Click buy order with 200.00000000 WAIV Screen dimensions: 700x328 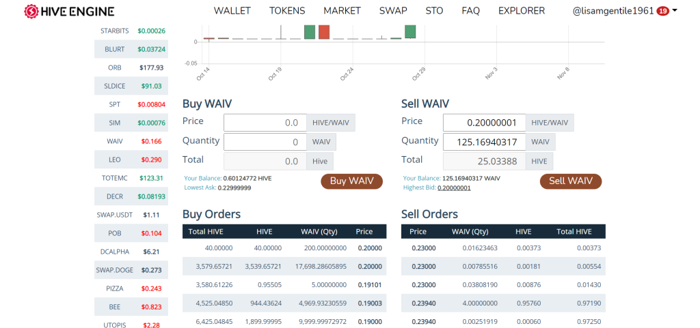coord(284,248)
